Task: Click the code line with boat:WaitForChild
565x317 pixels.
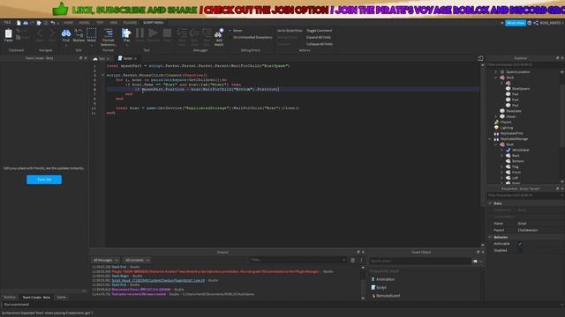Action: tap(207, 89)
